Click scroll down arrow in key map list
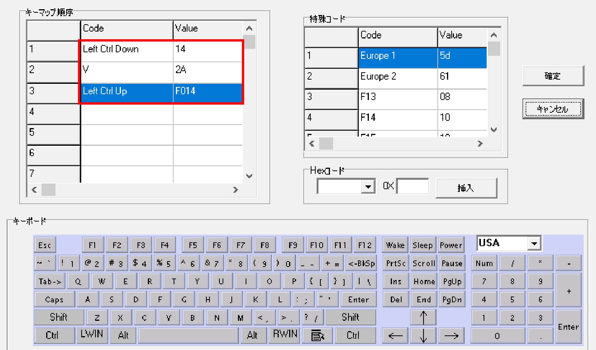The width and height of the screenshot is (596, 350). [249, 176]
